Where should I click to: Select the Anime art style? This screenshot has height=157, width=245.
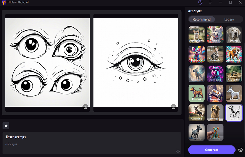coord(215,35)
